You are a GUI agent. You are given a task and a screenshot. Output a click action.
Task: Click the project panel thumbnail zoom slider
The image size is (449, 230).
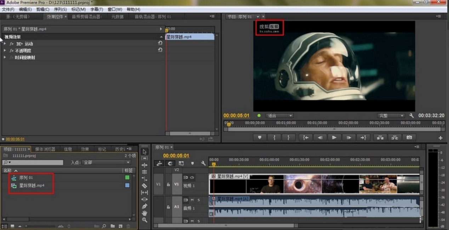coord(41,226)
